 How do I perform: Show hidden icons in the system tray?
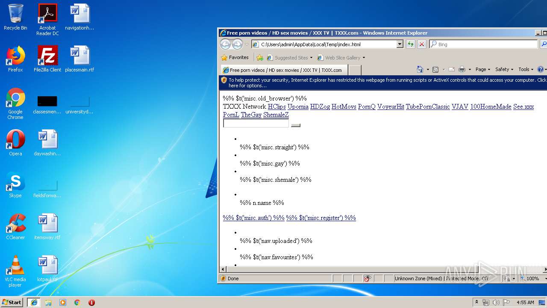point(476,302)
